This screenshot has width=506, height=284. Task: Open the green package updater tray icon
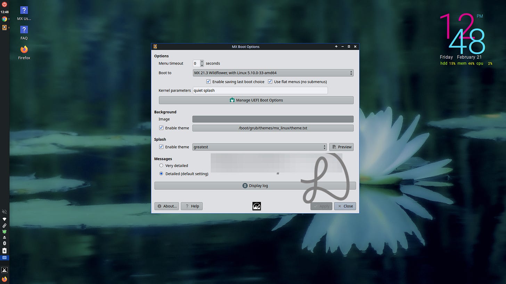pos(5,231)
